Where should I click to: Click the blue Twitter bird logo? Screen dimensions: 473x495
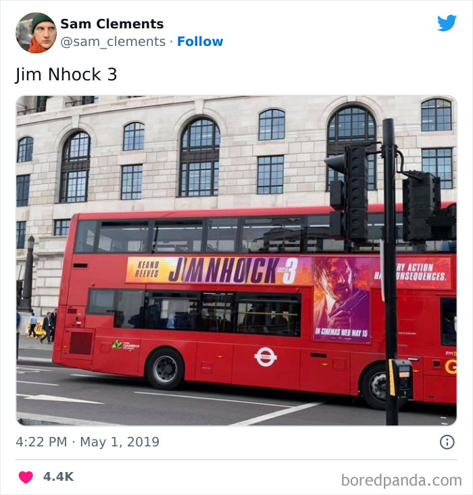pyautogui.click(x=447, y=23)
